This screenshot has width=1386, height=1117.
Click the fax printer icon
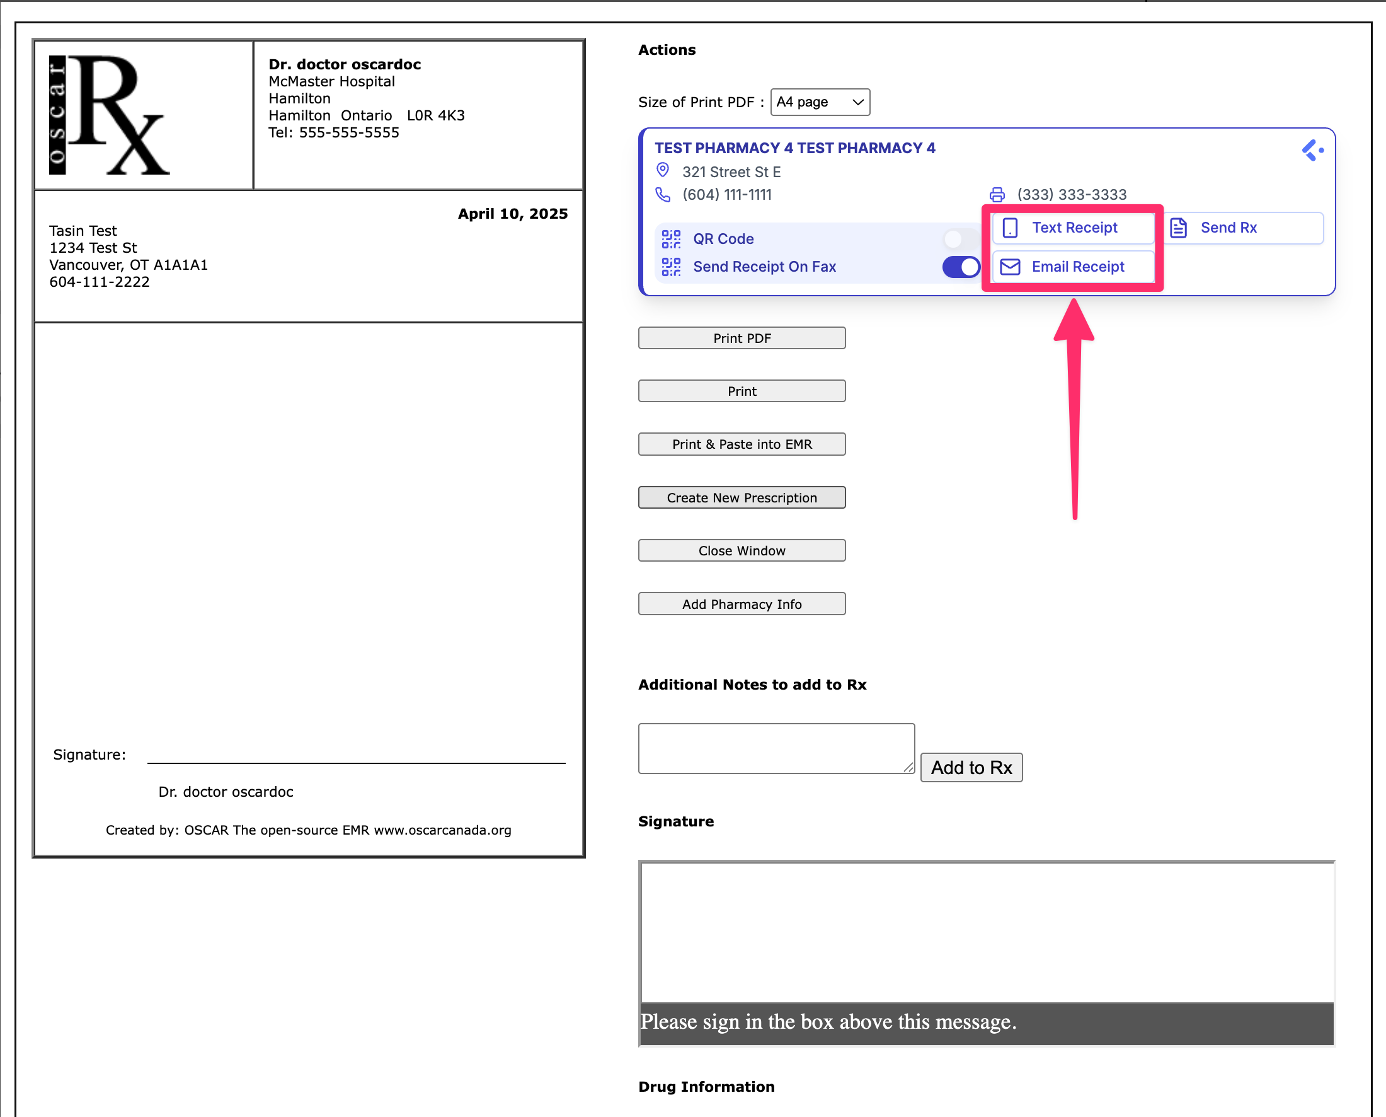997,194
